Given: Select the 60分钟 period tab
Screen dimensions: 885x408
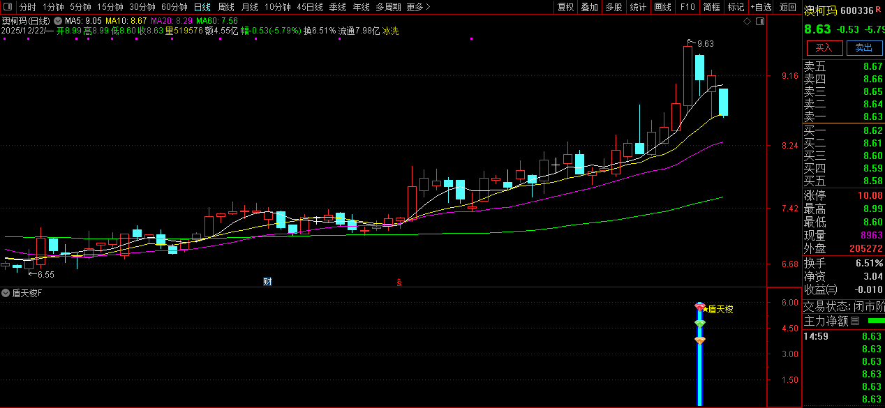Looking at the screenshot, I should click(x=174, y=7).
